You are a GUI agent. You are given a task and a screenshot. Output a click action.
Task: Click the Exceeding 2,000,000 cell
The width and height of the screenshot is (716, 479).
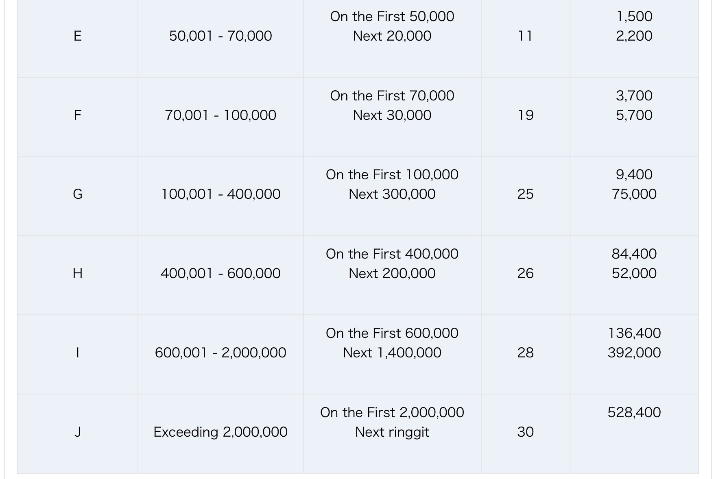[220, 432]
